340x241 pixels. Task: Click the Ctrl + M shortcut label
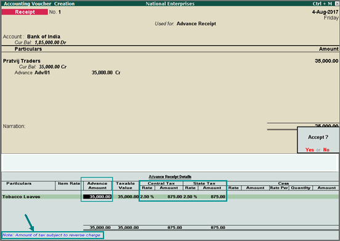(322, 4)
